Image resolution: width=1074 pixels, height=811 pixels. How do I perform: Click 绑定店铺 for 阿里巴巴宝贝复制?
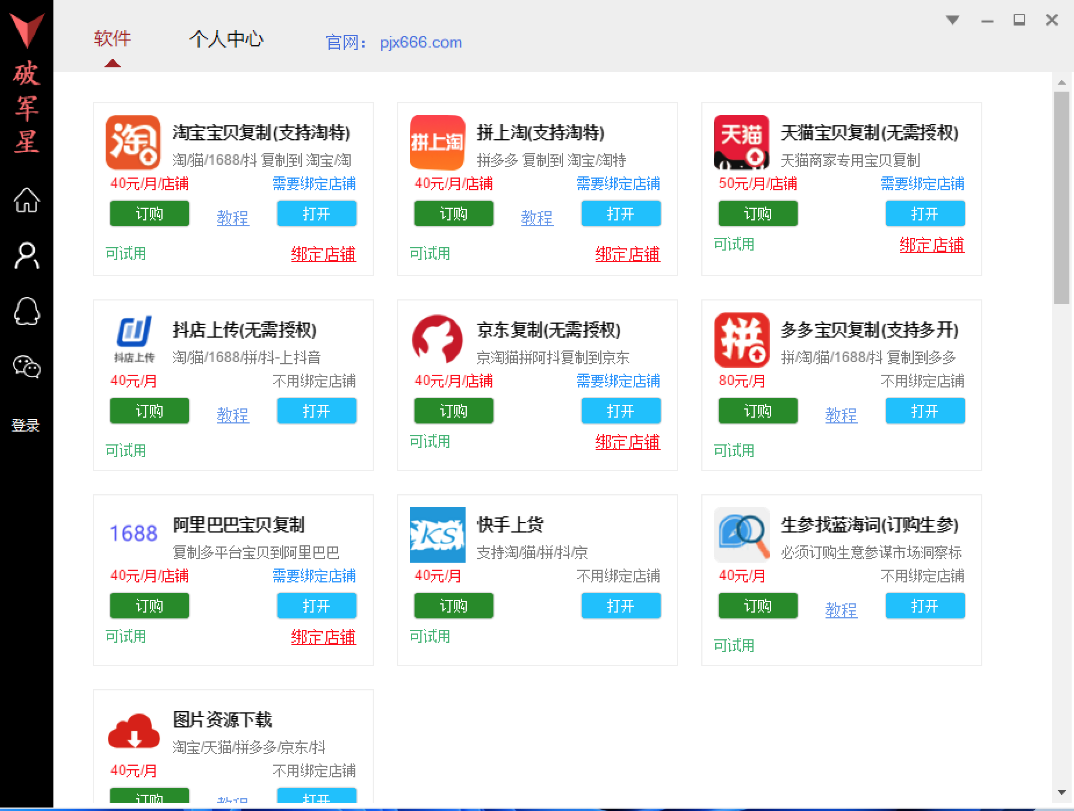323,637
